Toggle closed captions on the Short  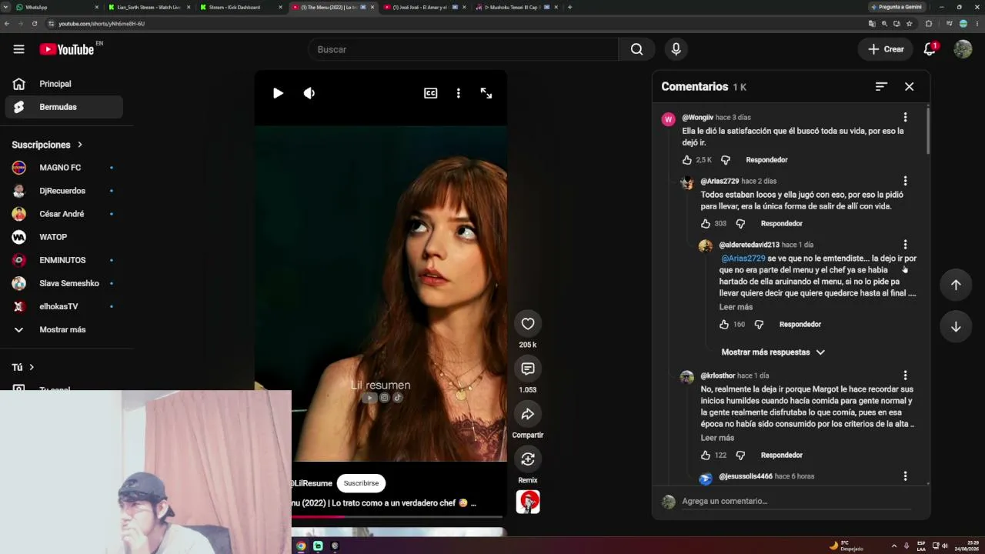tap(430, 93)
